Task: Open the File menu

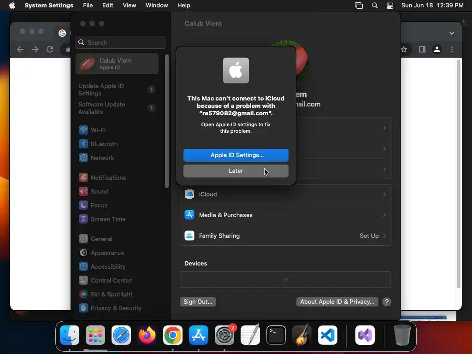Action: 88,6
